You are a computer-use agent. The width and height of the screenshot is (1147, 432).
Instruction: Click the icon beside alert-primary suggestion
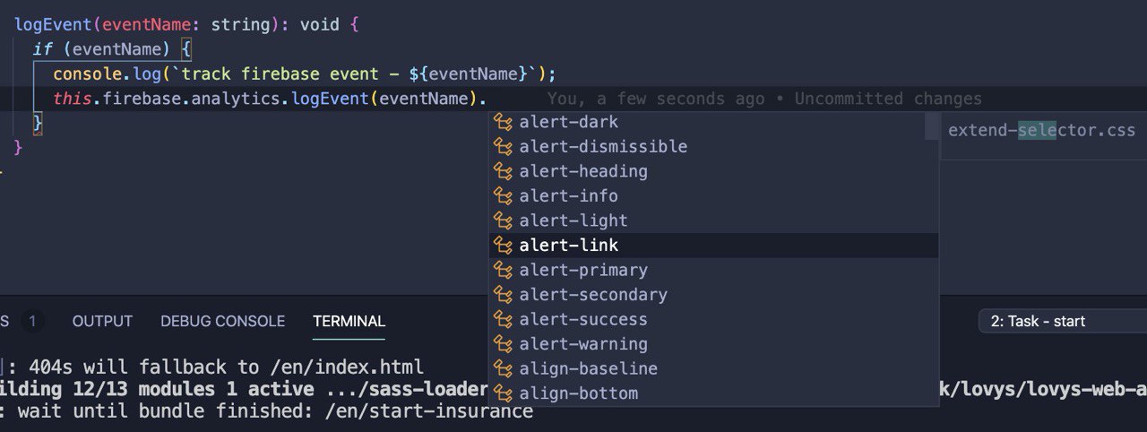pos(504,270)
